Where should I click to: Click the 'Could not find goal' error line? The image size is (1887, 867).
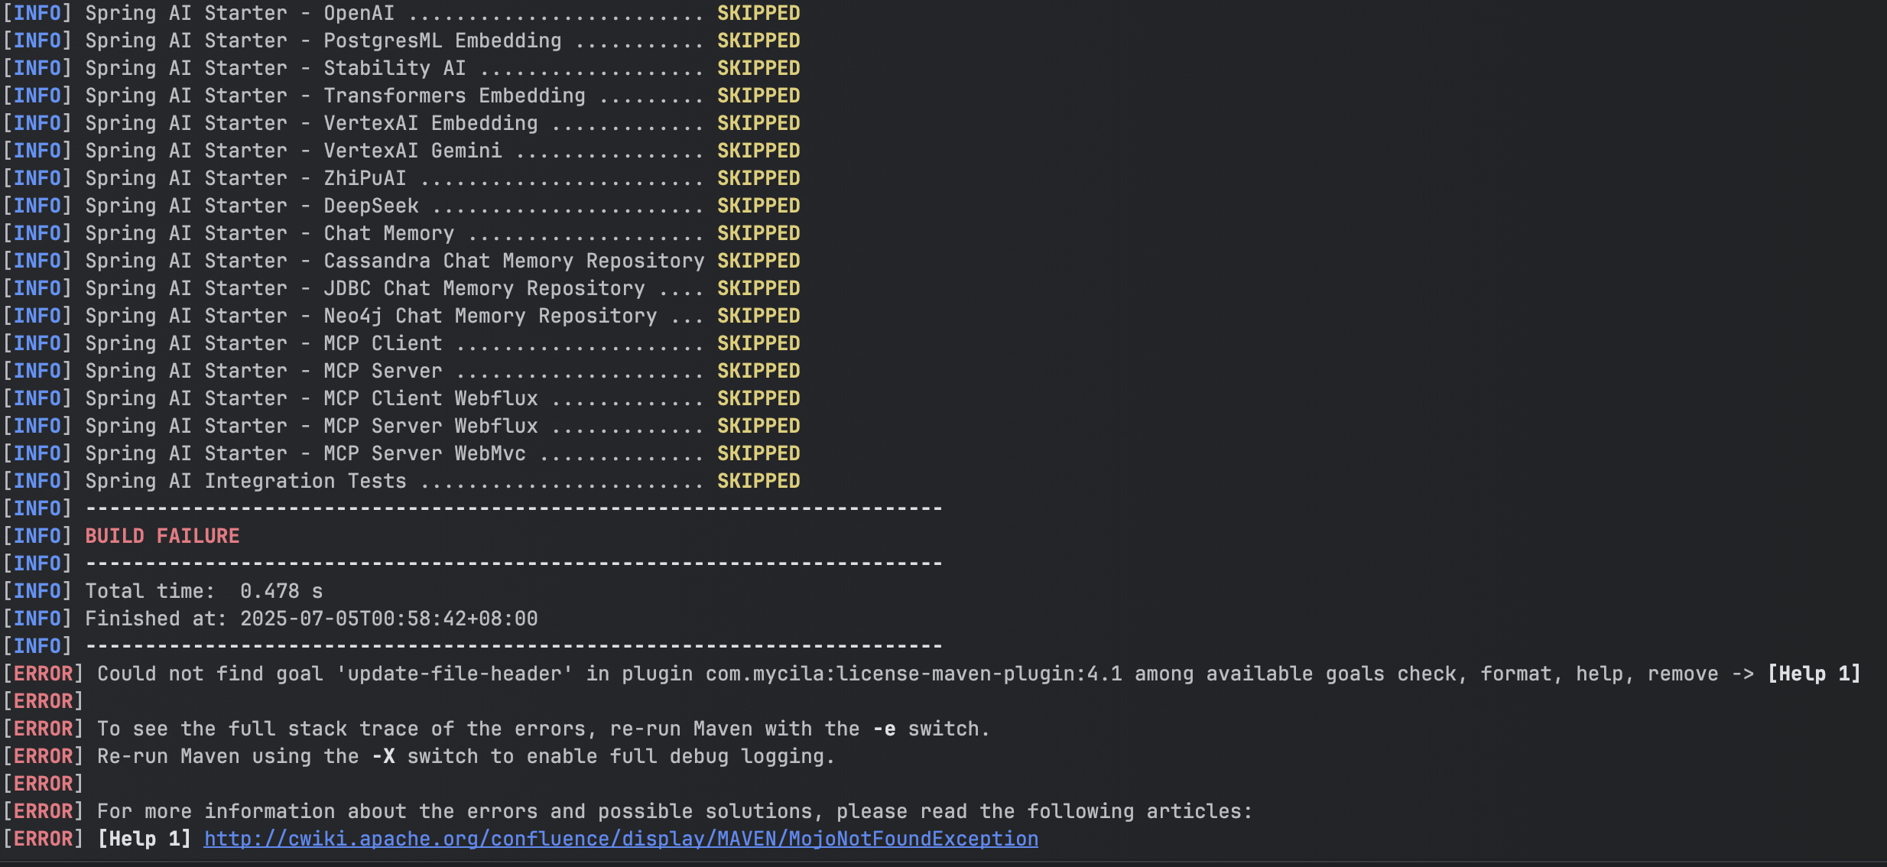pyautogui.click(x=932, y=674)
